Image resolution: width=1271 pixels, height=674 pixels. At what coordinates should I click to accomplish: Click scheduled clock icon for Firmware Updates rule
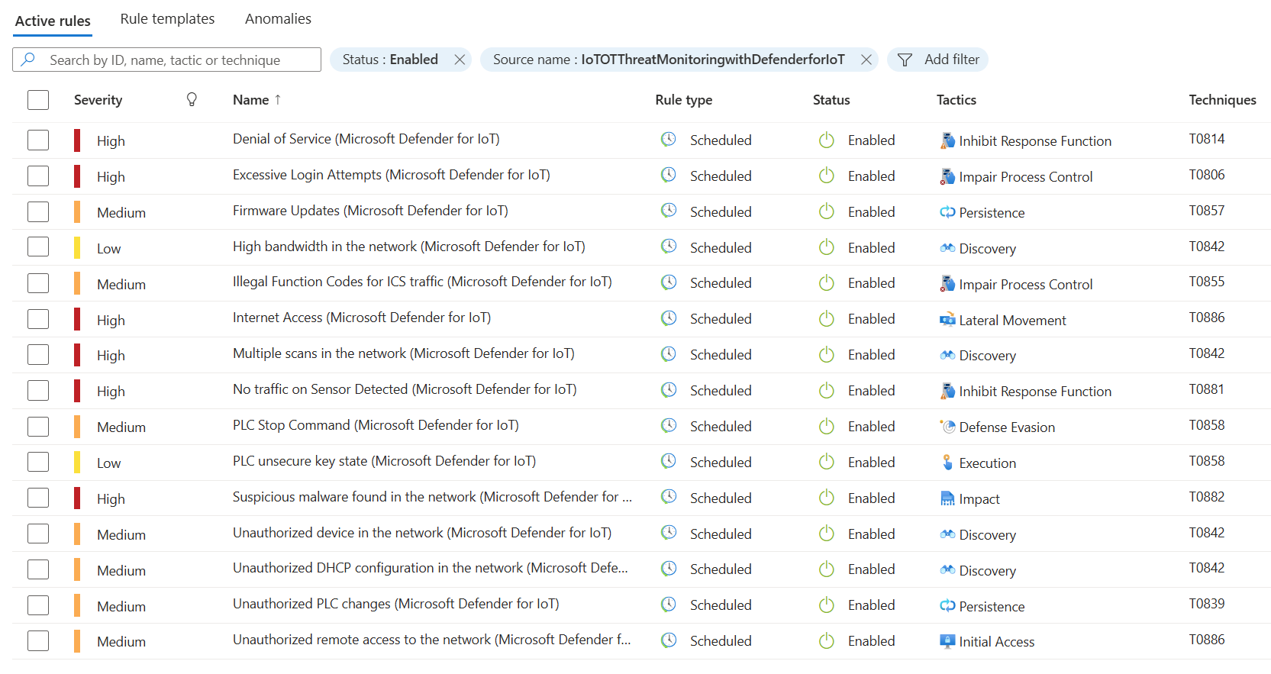click(668, 211)
